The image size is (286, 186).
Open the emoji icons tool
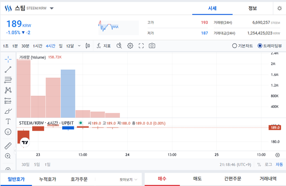[x=8, y=132]
